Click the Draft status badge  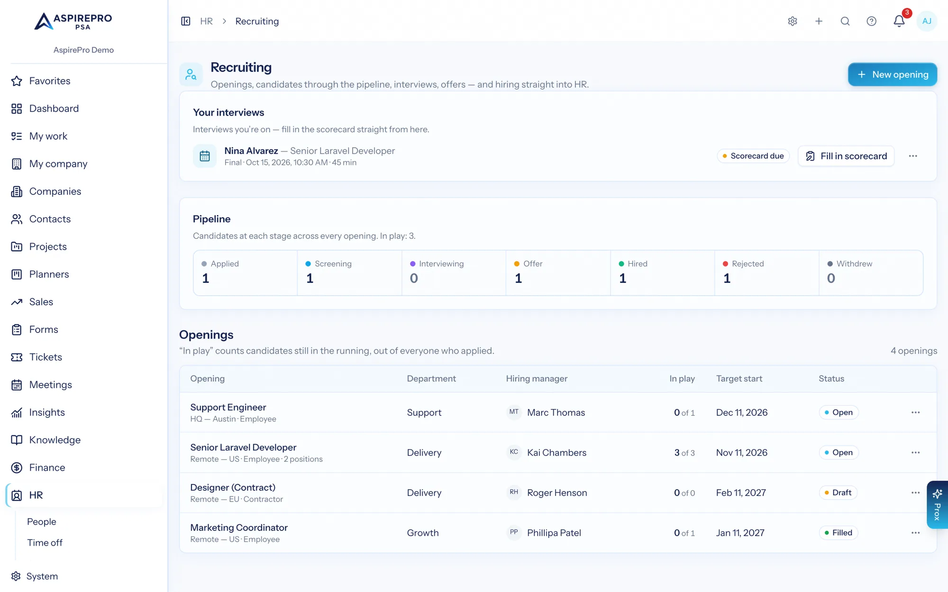pos(838,493)
